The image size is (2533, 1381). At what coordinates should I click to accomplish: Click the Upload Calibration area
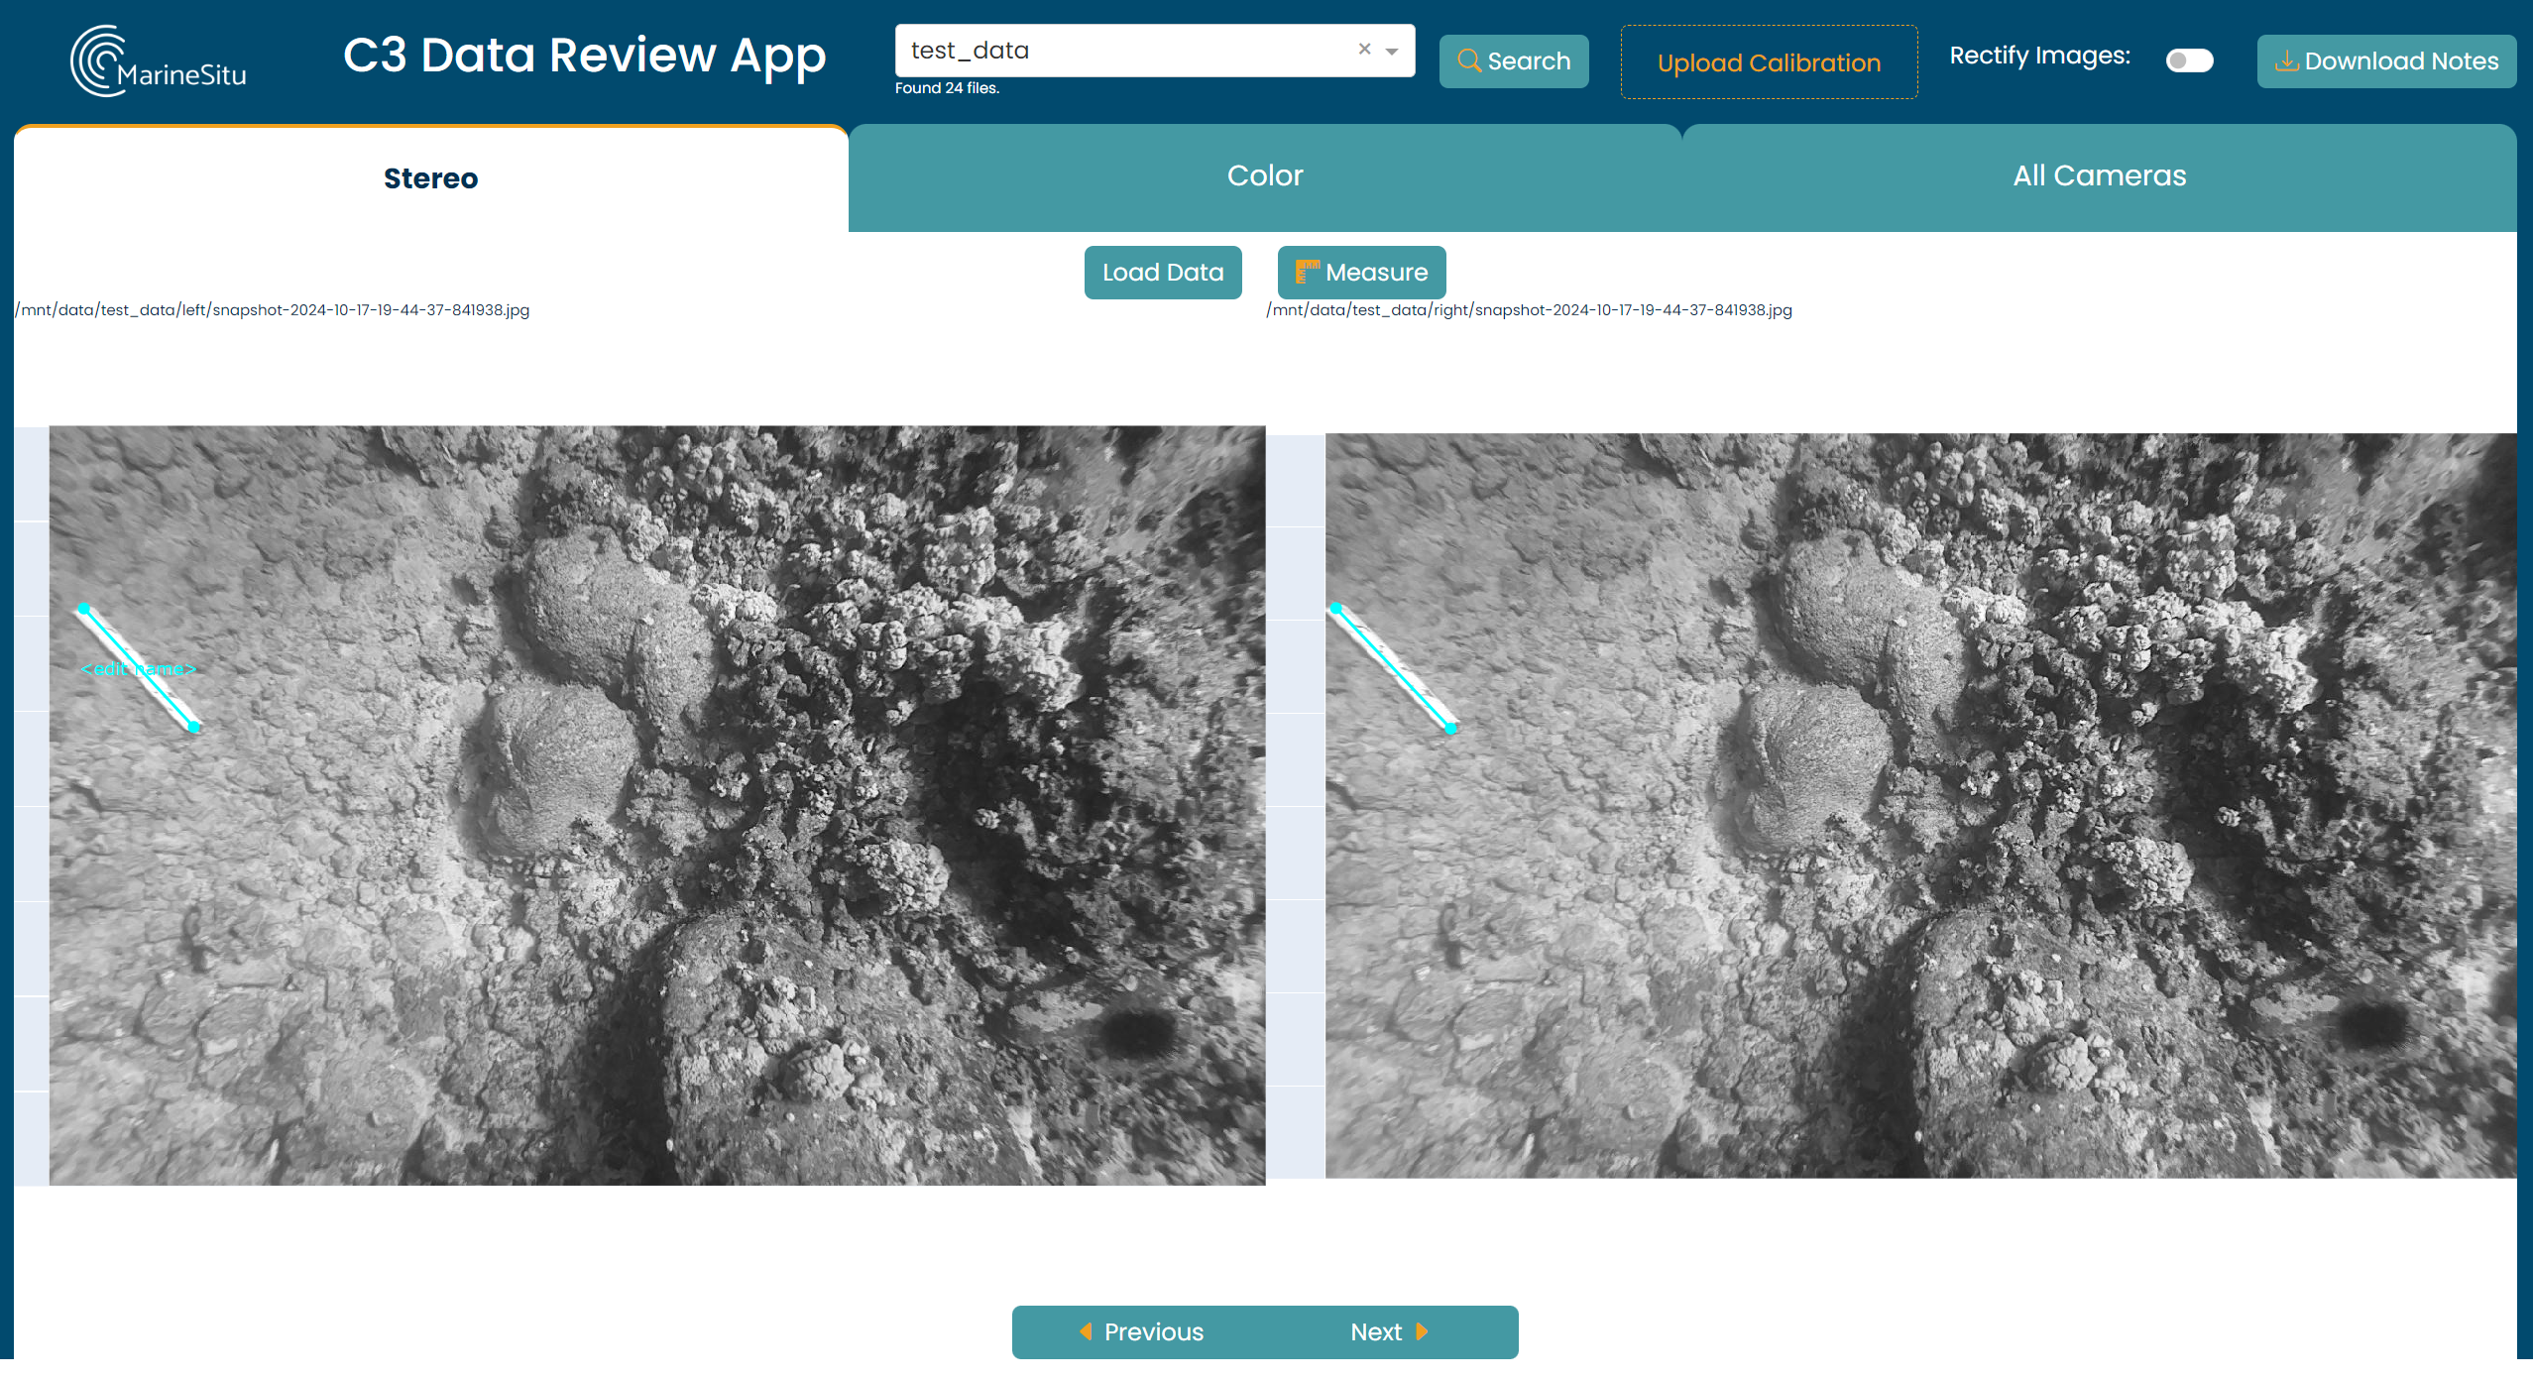click(x=1768, y=62)
